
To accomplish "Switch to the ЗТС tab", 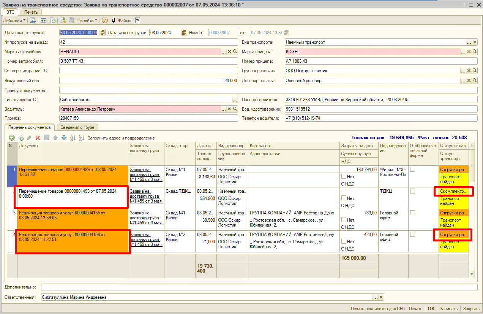I will pyautogui.click(x=10, y=12).
